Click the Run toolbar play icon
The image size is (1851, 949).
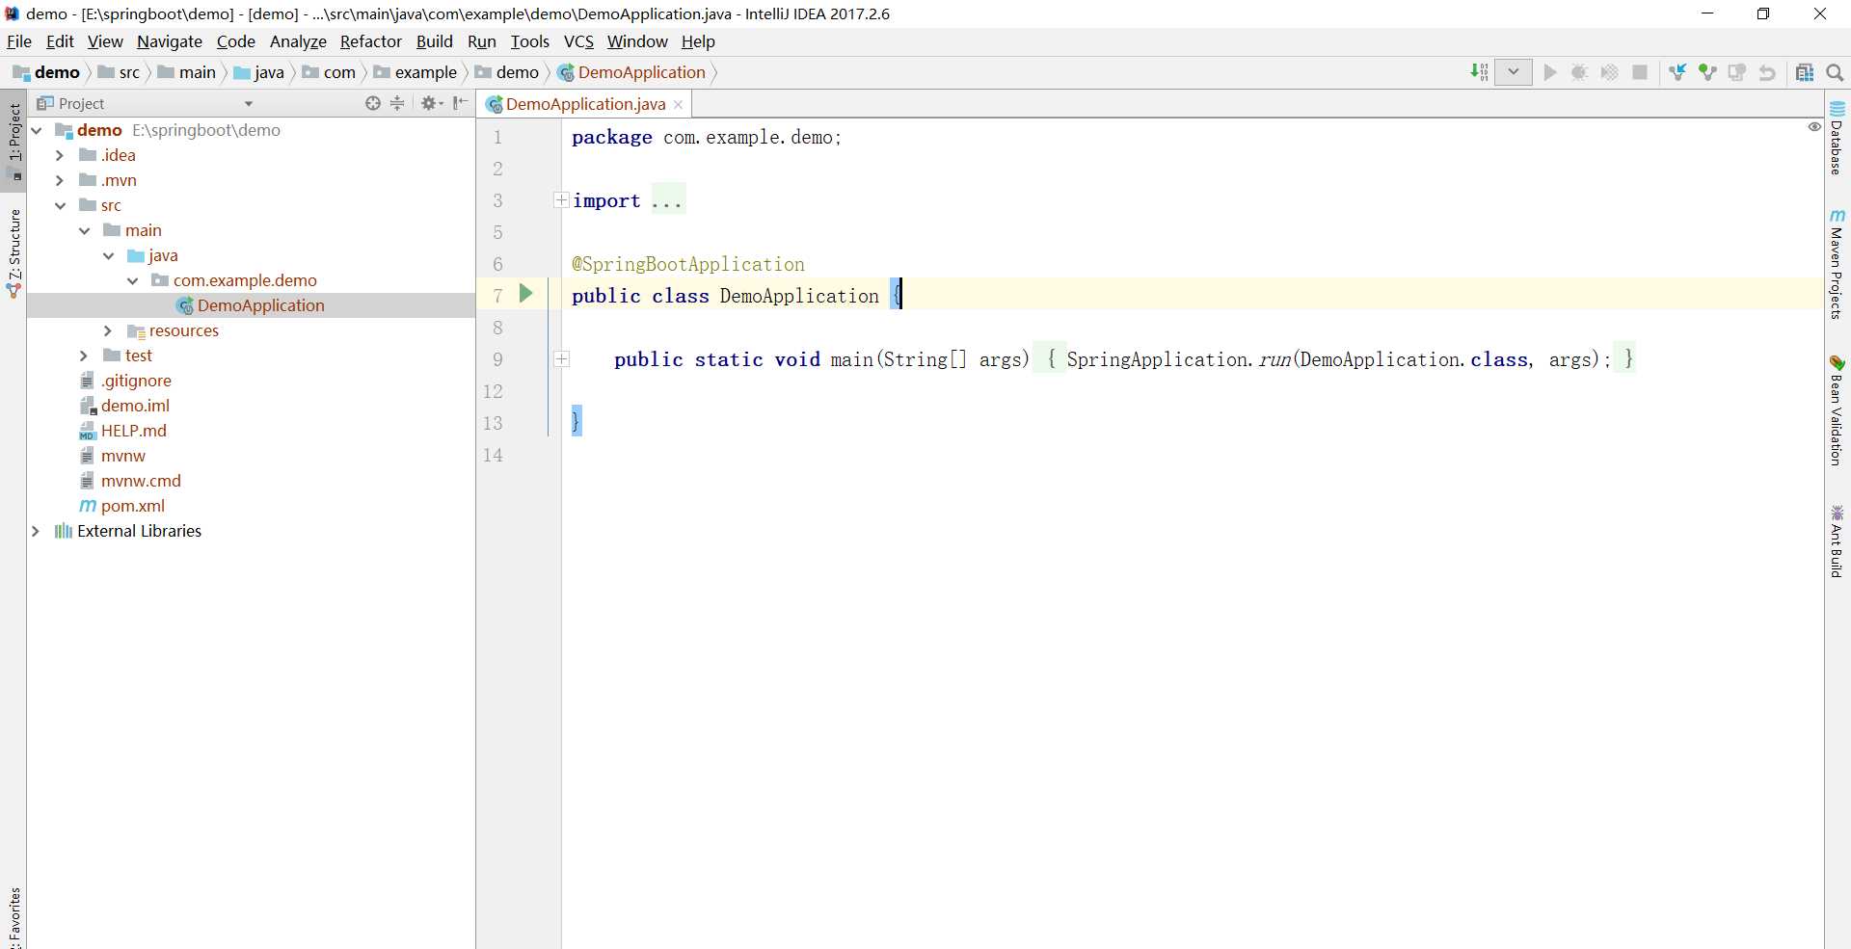coord(1550,72)
